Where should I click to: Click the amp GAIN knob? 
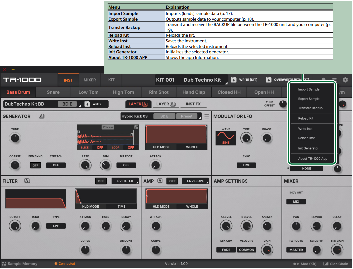pos(267,250)
